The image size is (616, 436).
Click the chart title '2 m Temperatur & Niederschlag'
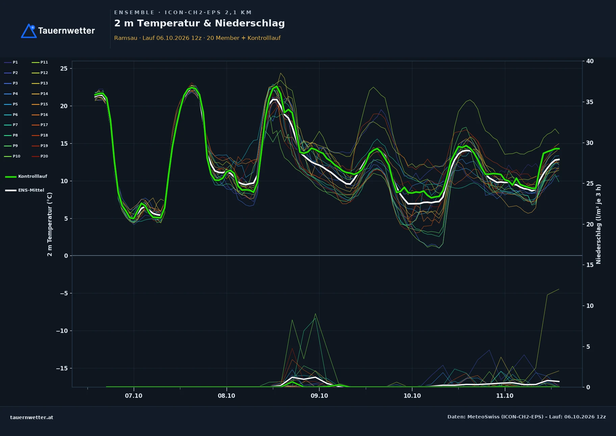[x=200, y=23]
